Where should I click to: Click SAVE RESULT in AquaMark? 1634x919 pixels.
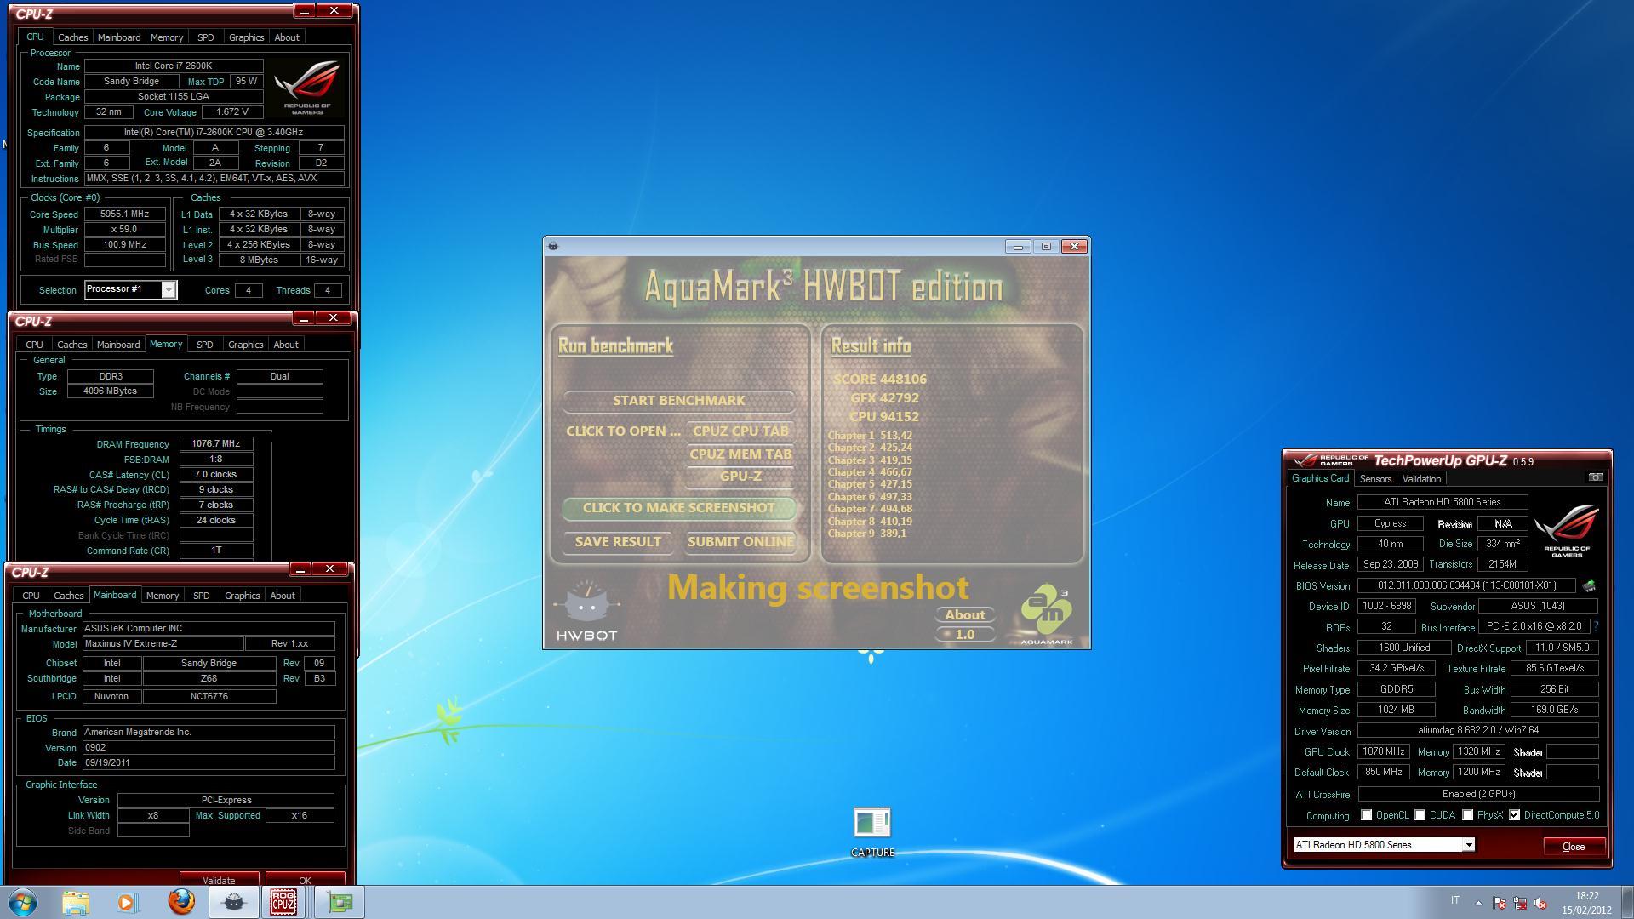[618, 542]
